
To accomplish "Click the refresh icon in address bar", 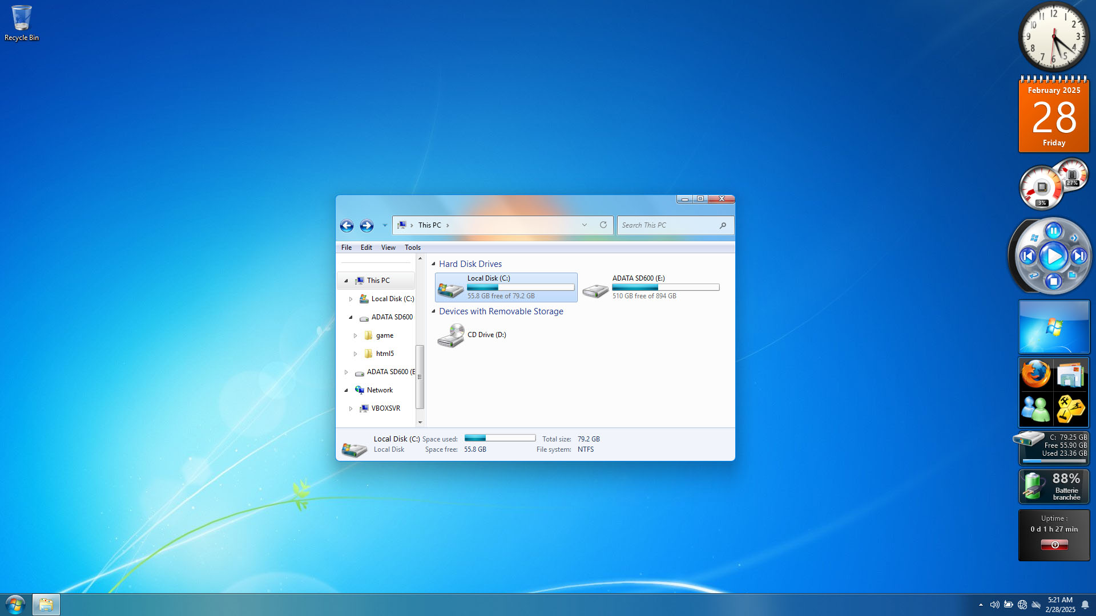I will 603,225.
